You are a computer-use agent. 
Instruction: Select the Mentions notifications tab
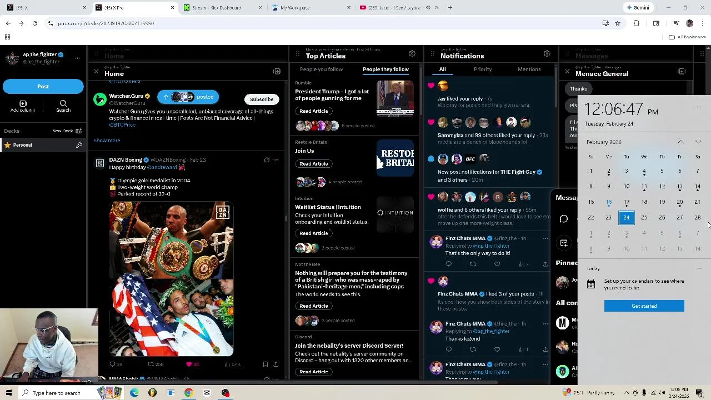click(529, 69)
